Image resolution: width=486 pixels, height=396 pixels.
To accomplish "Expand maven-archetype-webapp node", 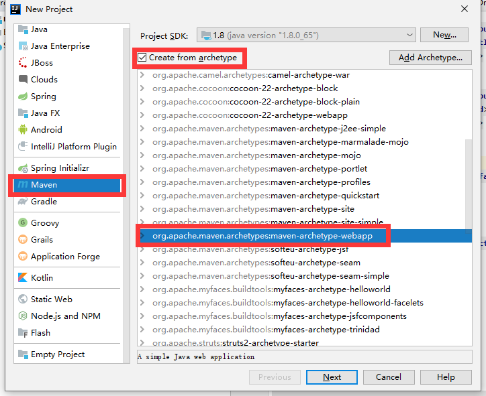I will (142, 236).
